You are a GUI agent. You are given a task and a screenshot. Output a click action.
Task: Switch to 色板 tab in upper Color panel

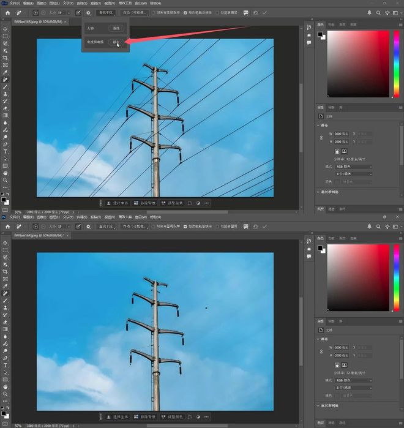pyautogui.click(x=331, y=24)
